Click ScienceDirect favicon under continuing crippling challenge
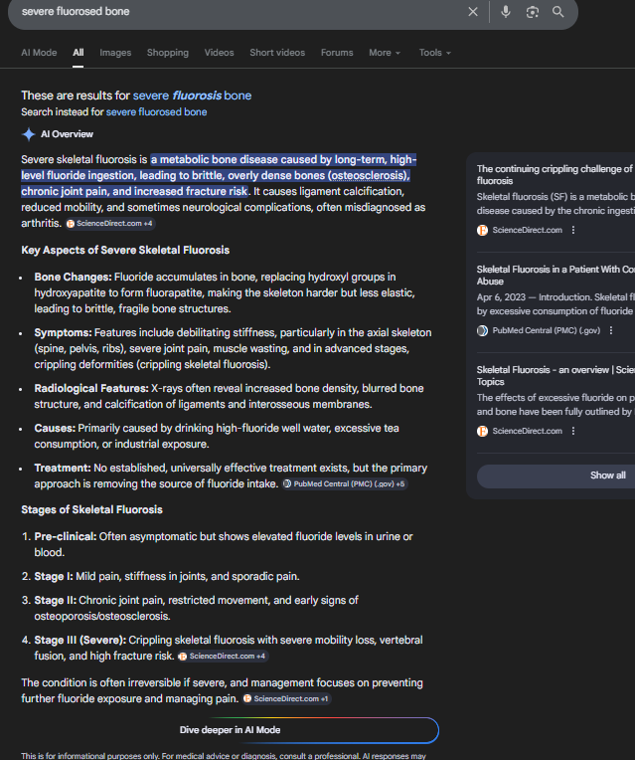 (x=482, y=230)
